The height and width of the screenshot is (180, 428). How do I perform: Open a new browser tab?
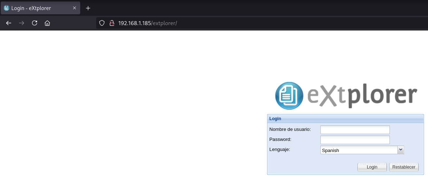[88, 8]
